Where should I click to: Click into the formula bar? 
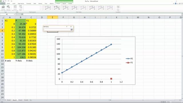(102, 14)
